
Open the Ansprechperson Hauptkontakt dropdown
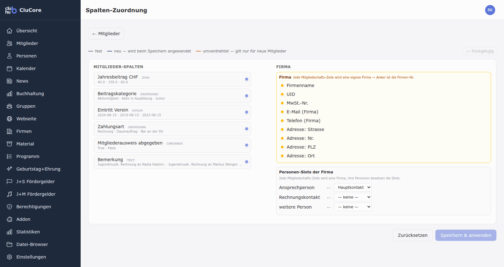coord(353,188)
